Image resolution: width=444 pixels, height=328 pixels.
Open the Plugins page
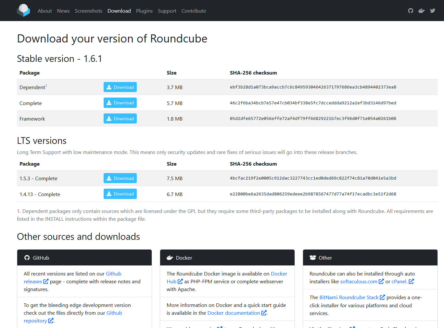(144, 11)
